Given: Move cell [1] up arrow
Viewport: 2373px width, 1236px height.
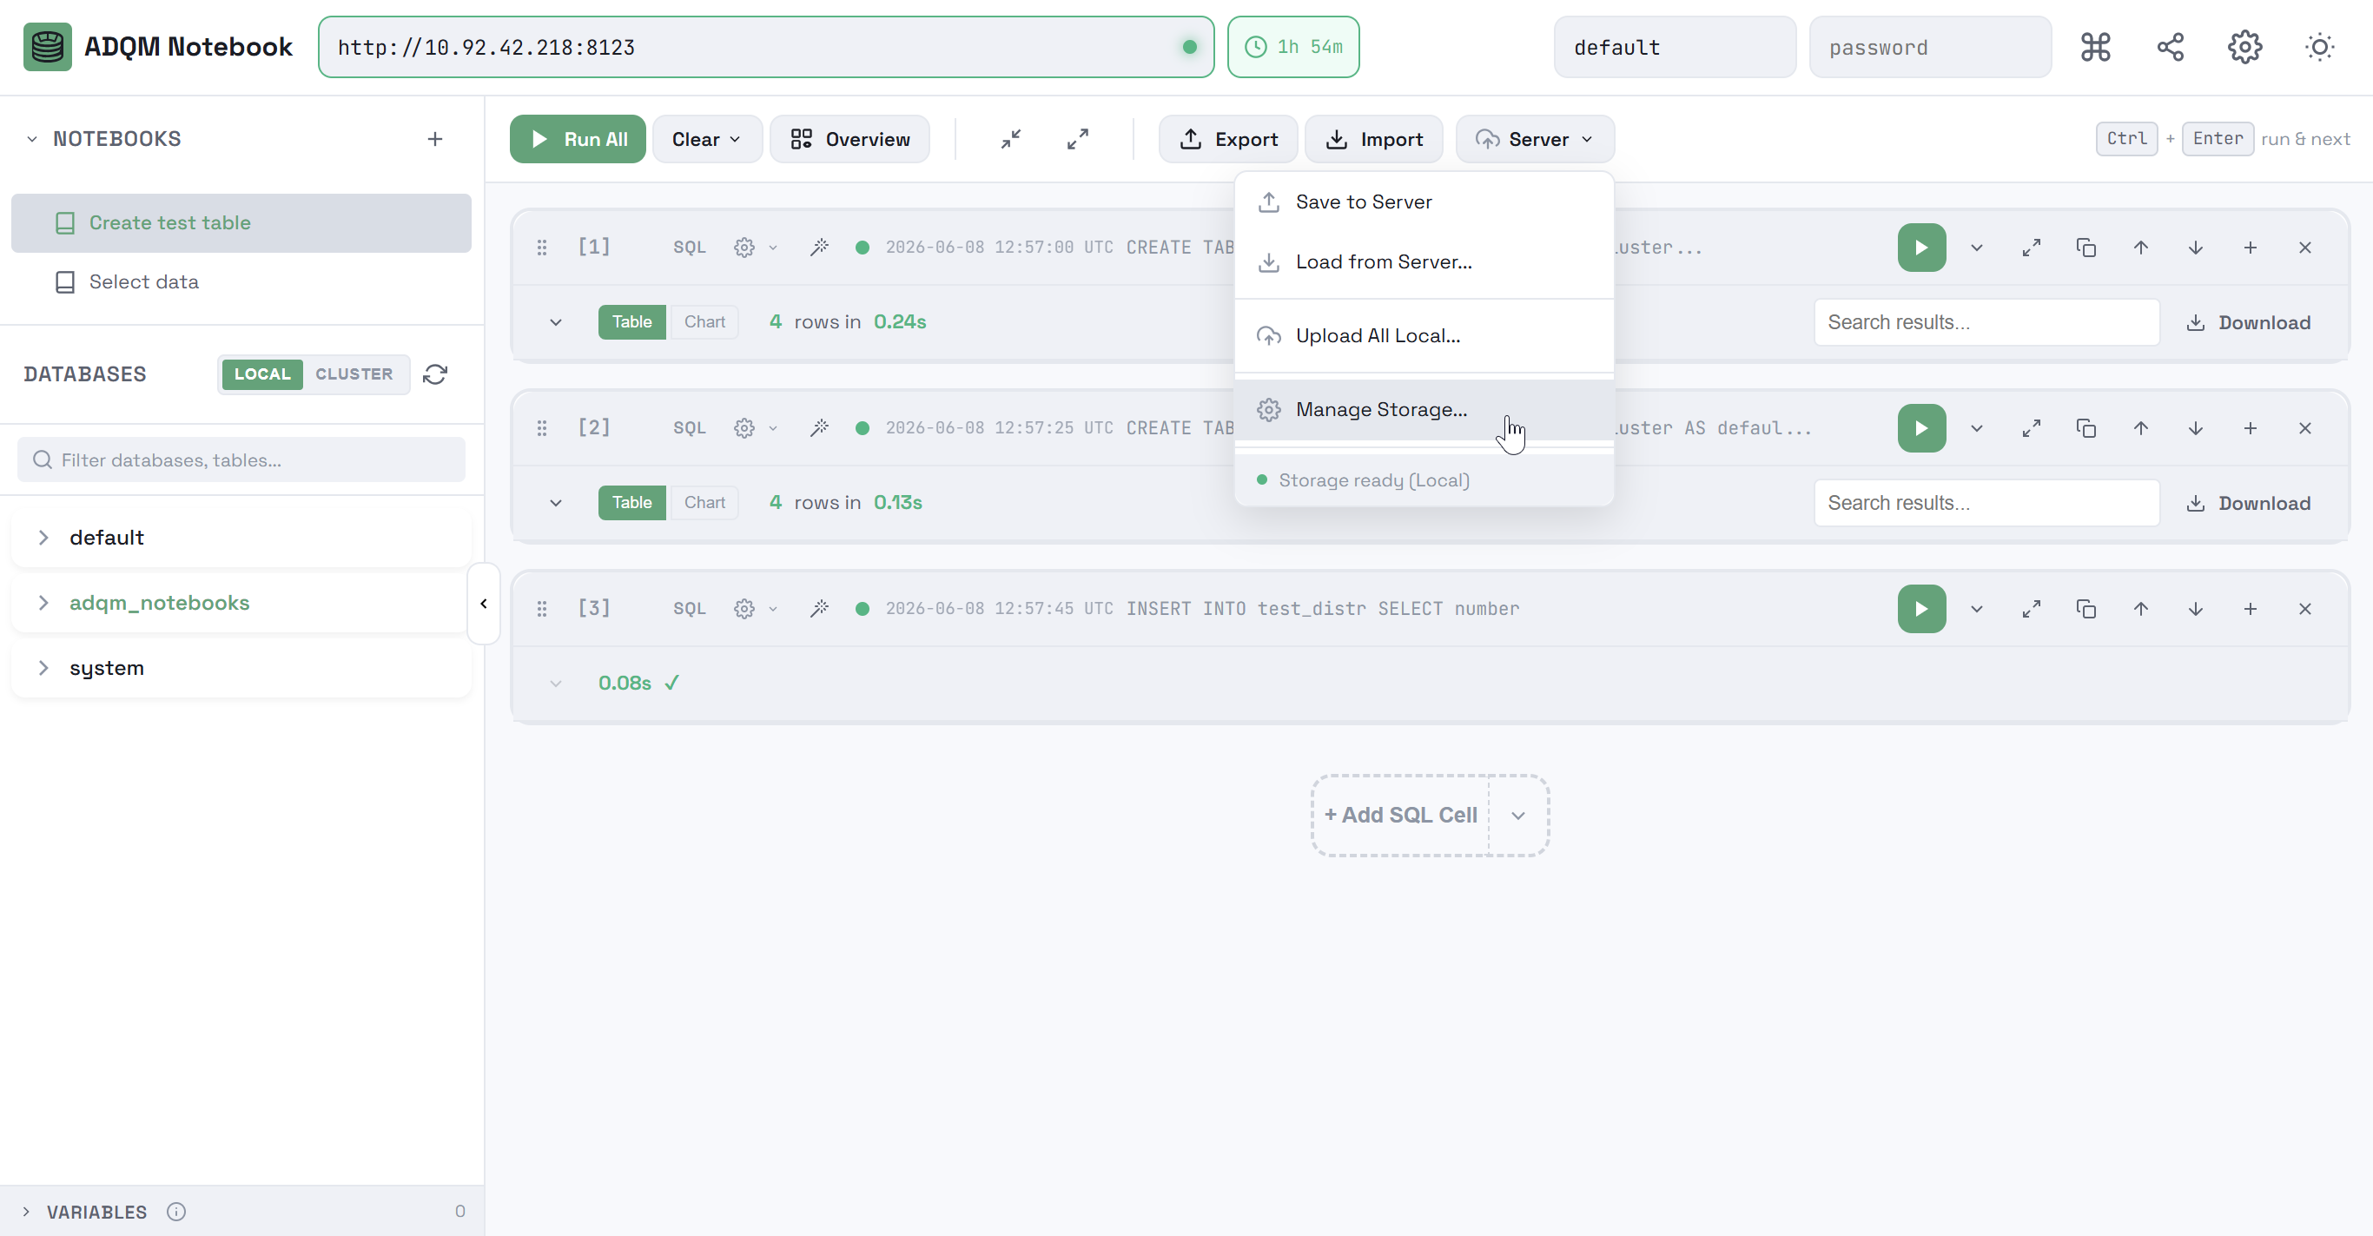Looking at the screenshot, I should 2140,248.
